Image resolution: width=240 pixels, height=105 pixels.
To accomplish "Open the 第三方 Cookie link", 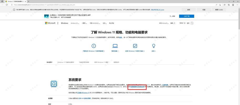I will coord(160,10).
